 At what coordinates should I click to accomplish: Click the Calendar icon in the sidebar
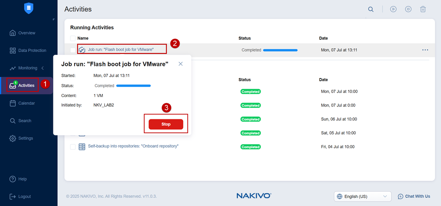12,103
